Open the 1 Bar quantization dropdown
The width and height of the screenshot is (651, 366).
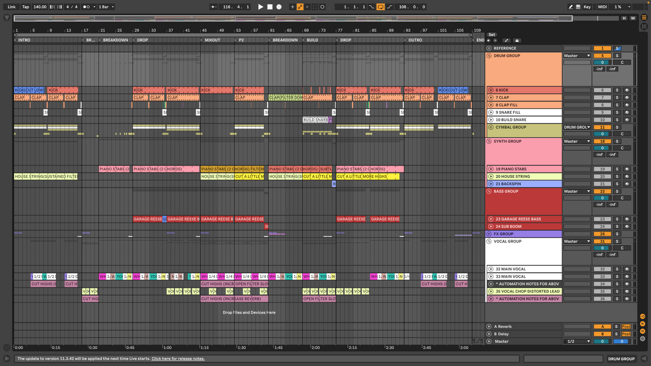click(x=107, y=7)
